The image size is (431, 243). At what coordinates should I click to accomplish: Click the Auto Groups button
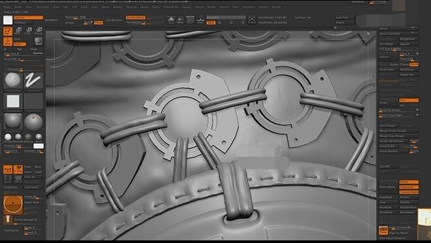(x=388, y=126)
